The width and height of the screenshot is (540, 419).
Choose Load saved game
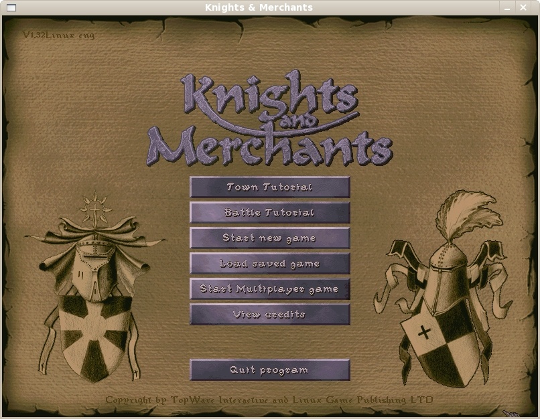pyautogui.click(x=269, y=264)
